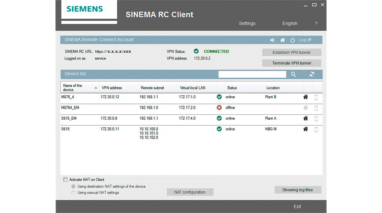Image resolution: width=382 pixels, height=213 pixels.
Task: Click the Virtual local LAN column header
Action: (x=197, y=88)
